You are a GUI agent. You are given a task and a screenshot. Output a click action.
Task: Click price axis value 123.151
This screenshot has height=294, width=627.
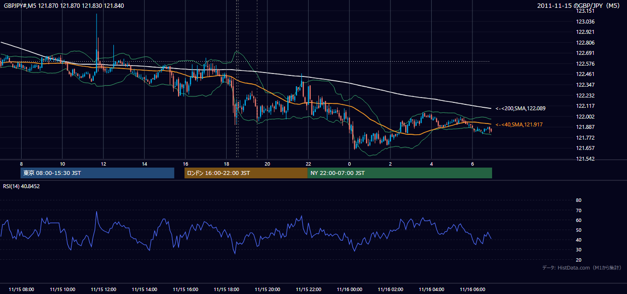[585, 11]
